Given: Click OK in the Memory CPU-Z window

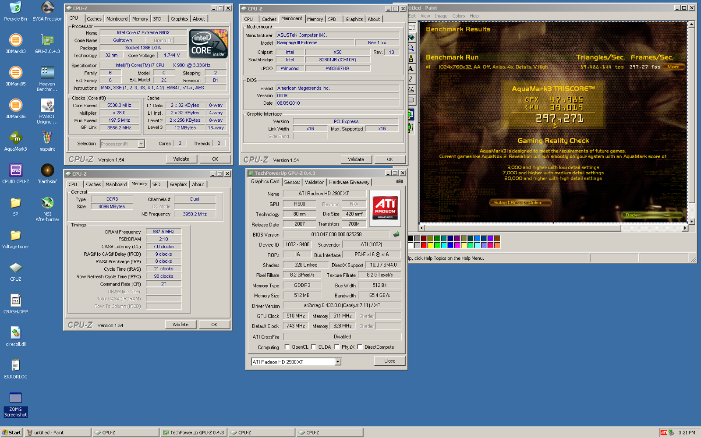Looking at the screenshot, I should (214, 325).
